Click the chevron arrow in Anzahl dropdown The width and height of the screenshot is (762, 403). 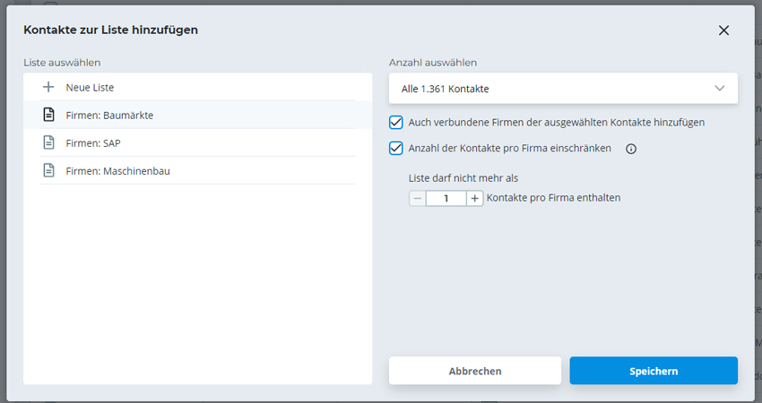pyautogui.click(x=720, y=89)
